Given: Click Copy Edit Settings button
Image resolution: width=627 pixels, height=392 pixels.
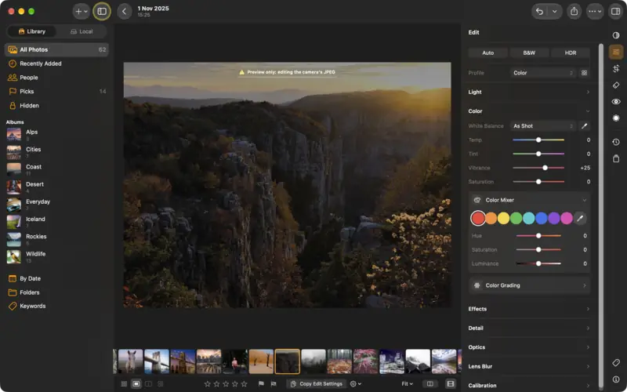Looking at the screenshot, I should click(317, 384).
